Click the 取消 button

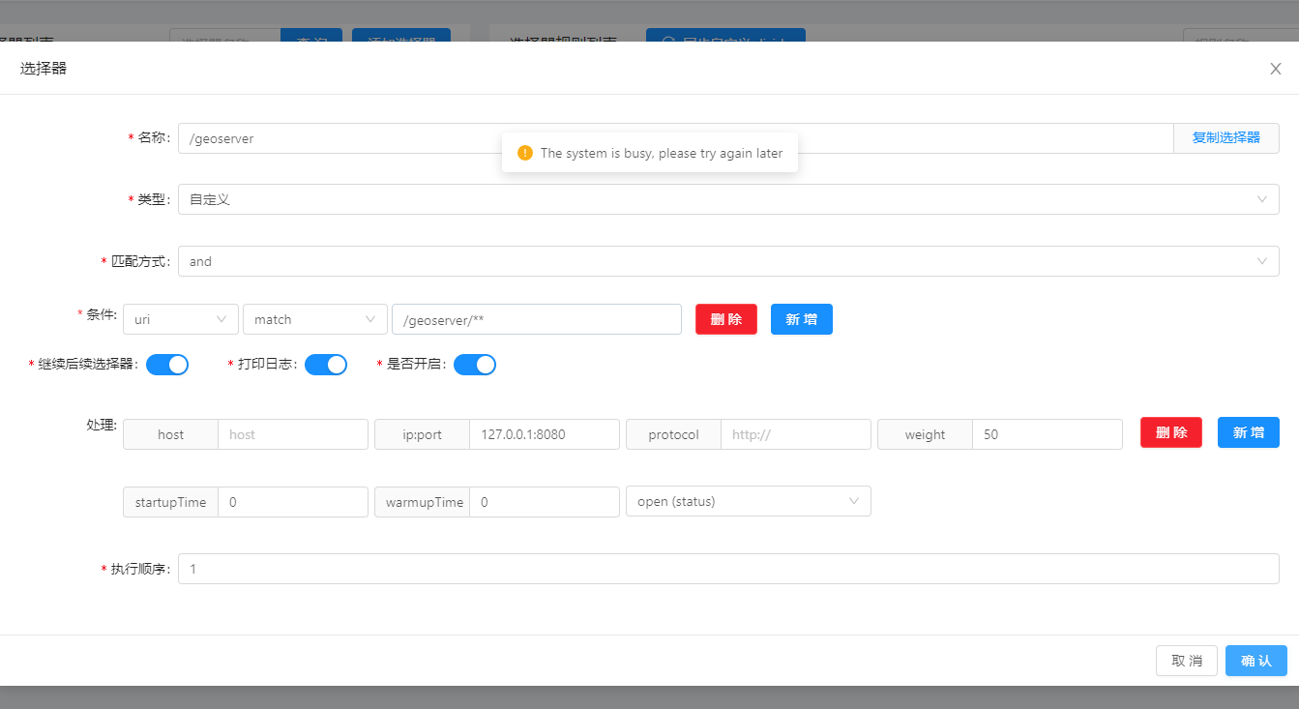coord(1187,661)
